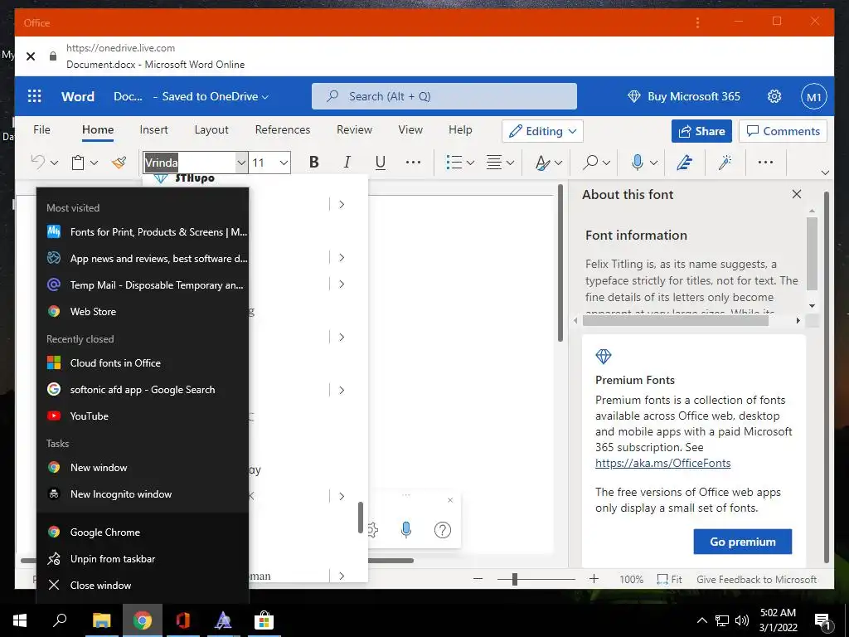Open the aka.ms/OfficeFonts link

[662, 463]
